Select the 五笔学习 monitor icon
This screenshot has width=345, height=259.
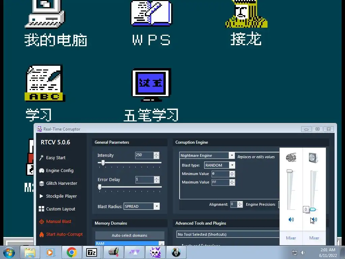point(151,95)
